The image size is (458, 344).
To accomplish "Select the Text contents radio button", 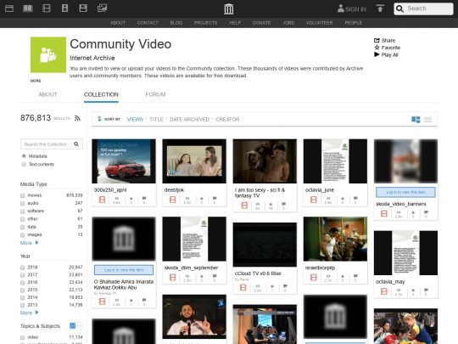I will pos(24,164).
